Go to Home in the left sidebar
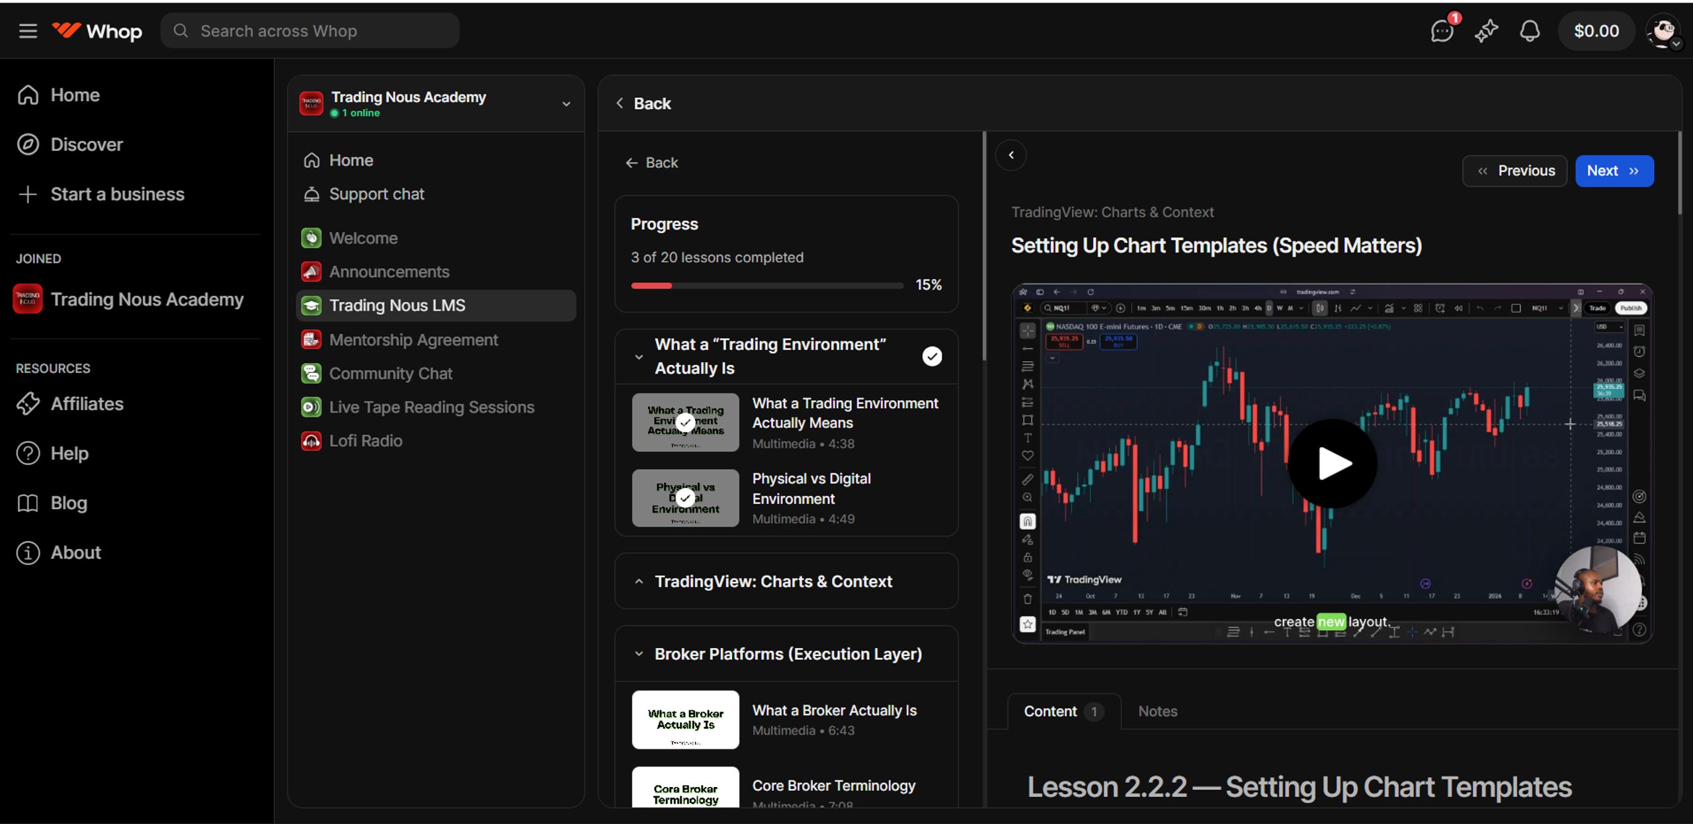 75,95
